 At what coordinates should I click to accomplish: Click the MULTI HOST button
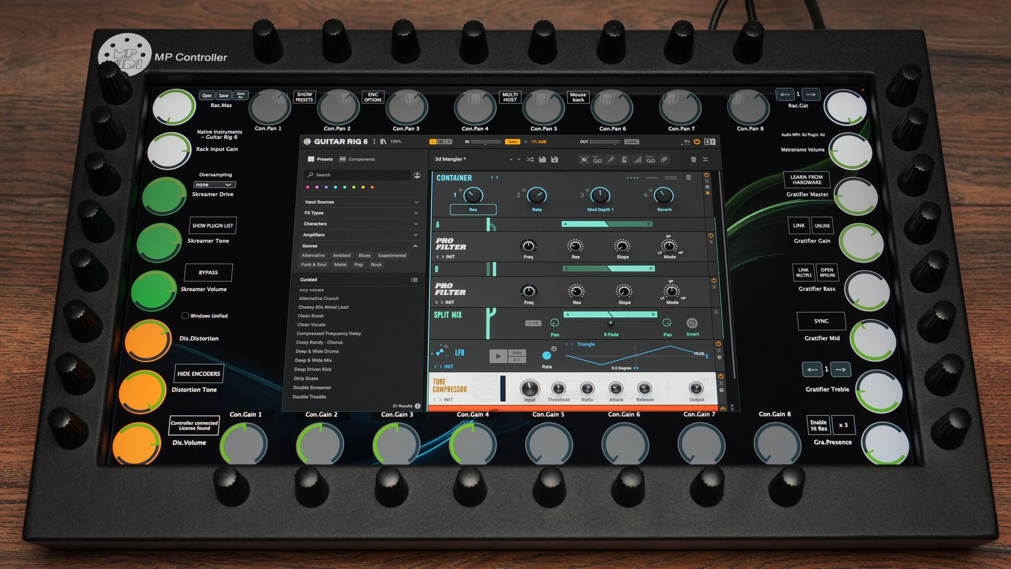click(510, 97)
